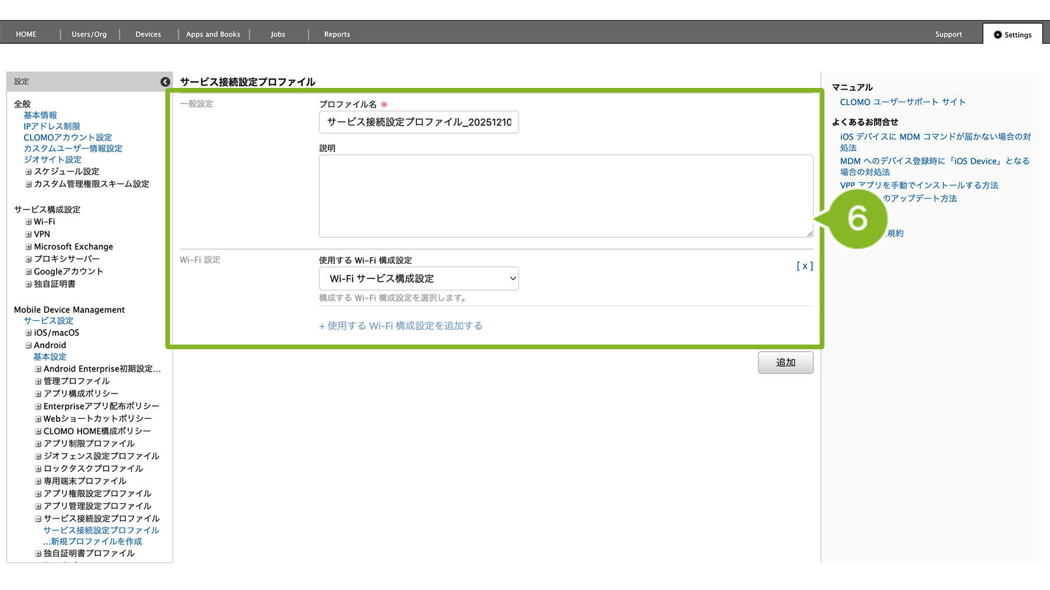Expand the Microsoft Exchange node
The height and width of the screenshot is (590, 1050).
pos(28,247)
